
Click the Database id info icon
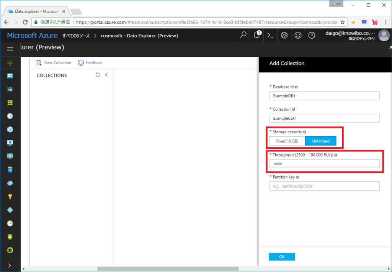pos(296,87)
